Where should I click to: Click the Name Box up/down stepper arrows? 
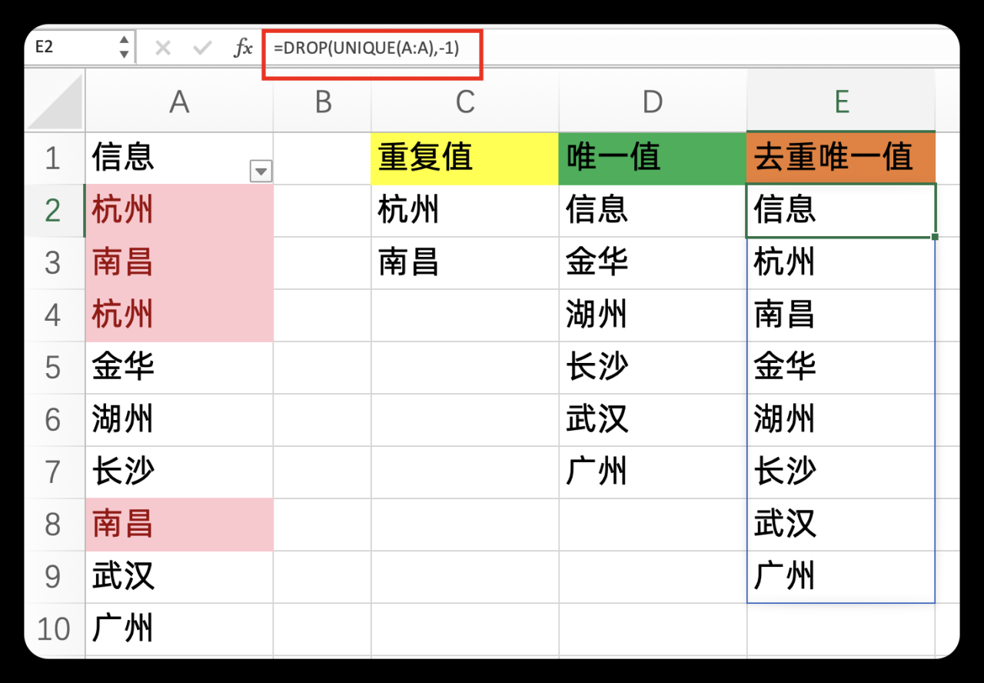point(124,48)
